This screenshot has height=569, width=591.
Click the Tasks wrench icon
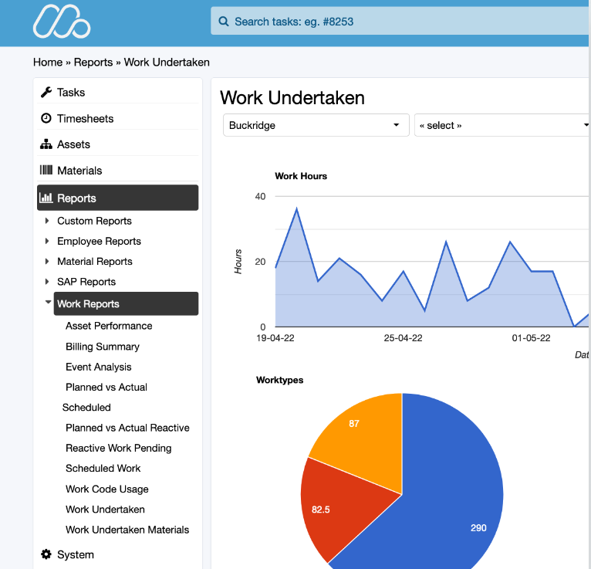pyautogui.click(x=46, y=92)
